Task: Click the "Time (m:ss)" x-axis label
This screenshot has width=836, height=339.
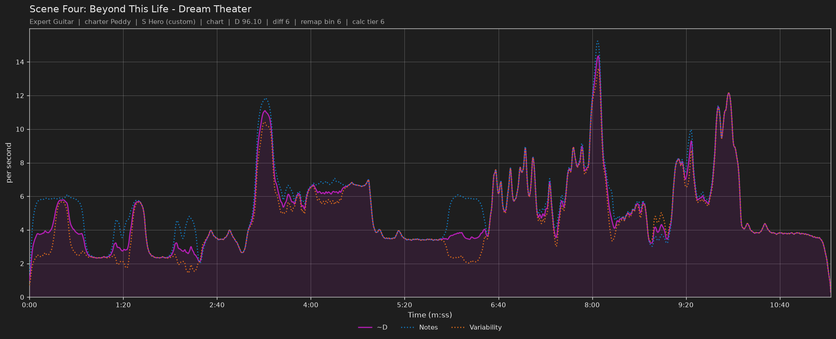Action: pos(430,315)
